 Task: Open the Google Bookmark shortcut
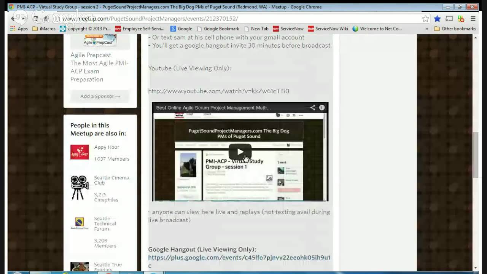pyautogui.click(x=218, y=29)
